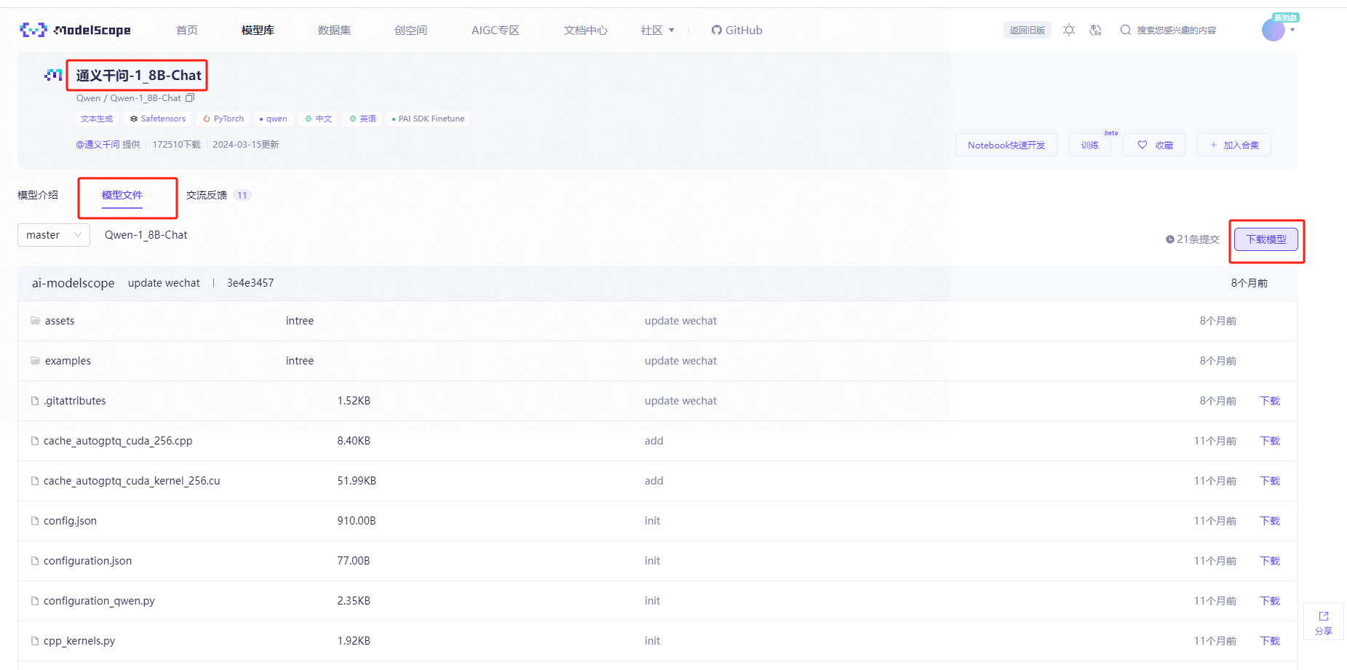Click the Qwen-1_8B-Chat breadcrumb path

point(146,235)
